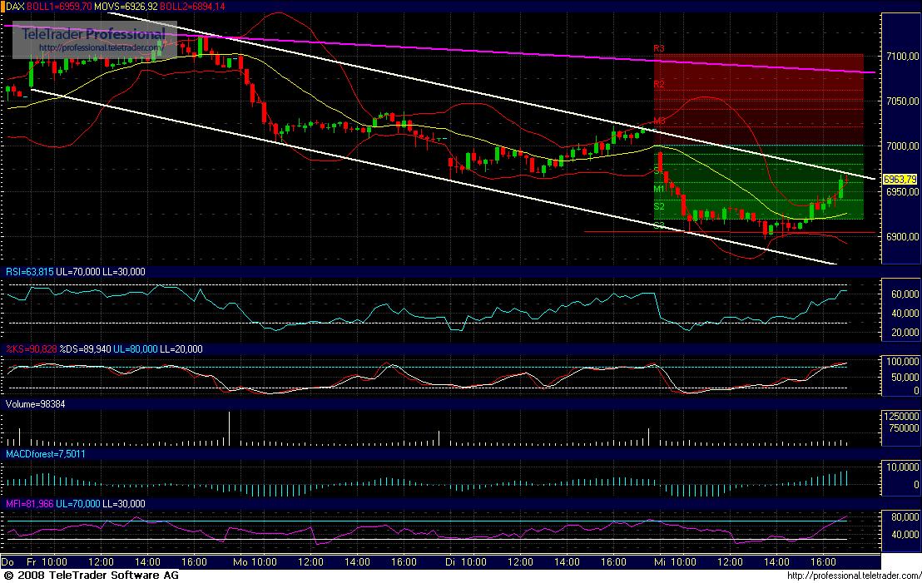Image resolution: width=922 pixels, height=583 pixels.
Task: Select the MOVS=6926,92 moving average label
Action: tap(126, 7)
